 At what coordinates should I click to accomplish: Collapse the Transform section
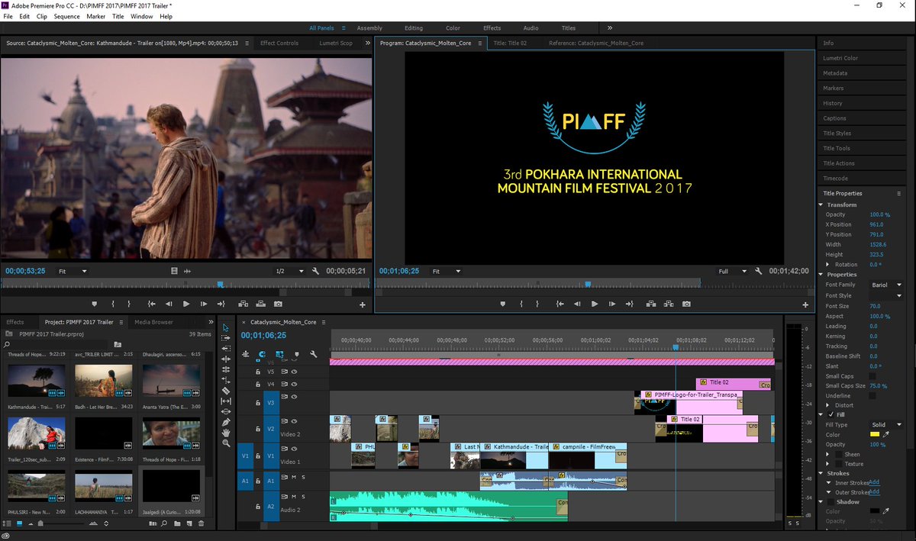(821, 204)
